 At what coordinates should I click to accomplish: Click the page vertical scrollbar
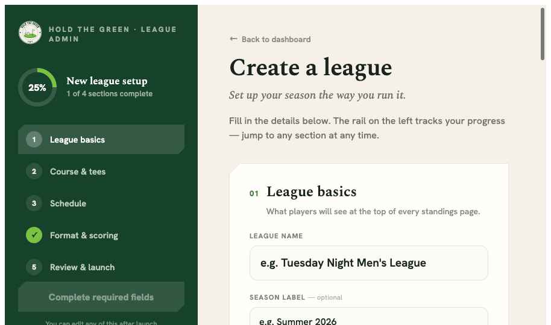point(542,34)
